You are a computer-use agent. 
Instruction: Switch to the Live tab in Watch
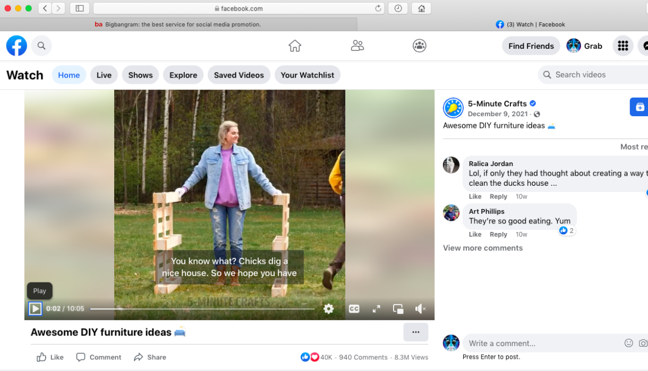[x=104, y=75]
